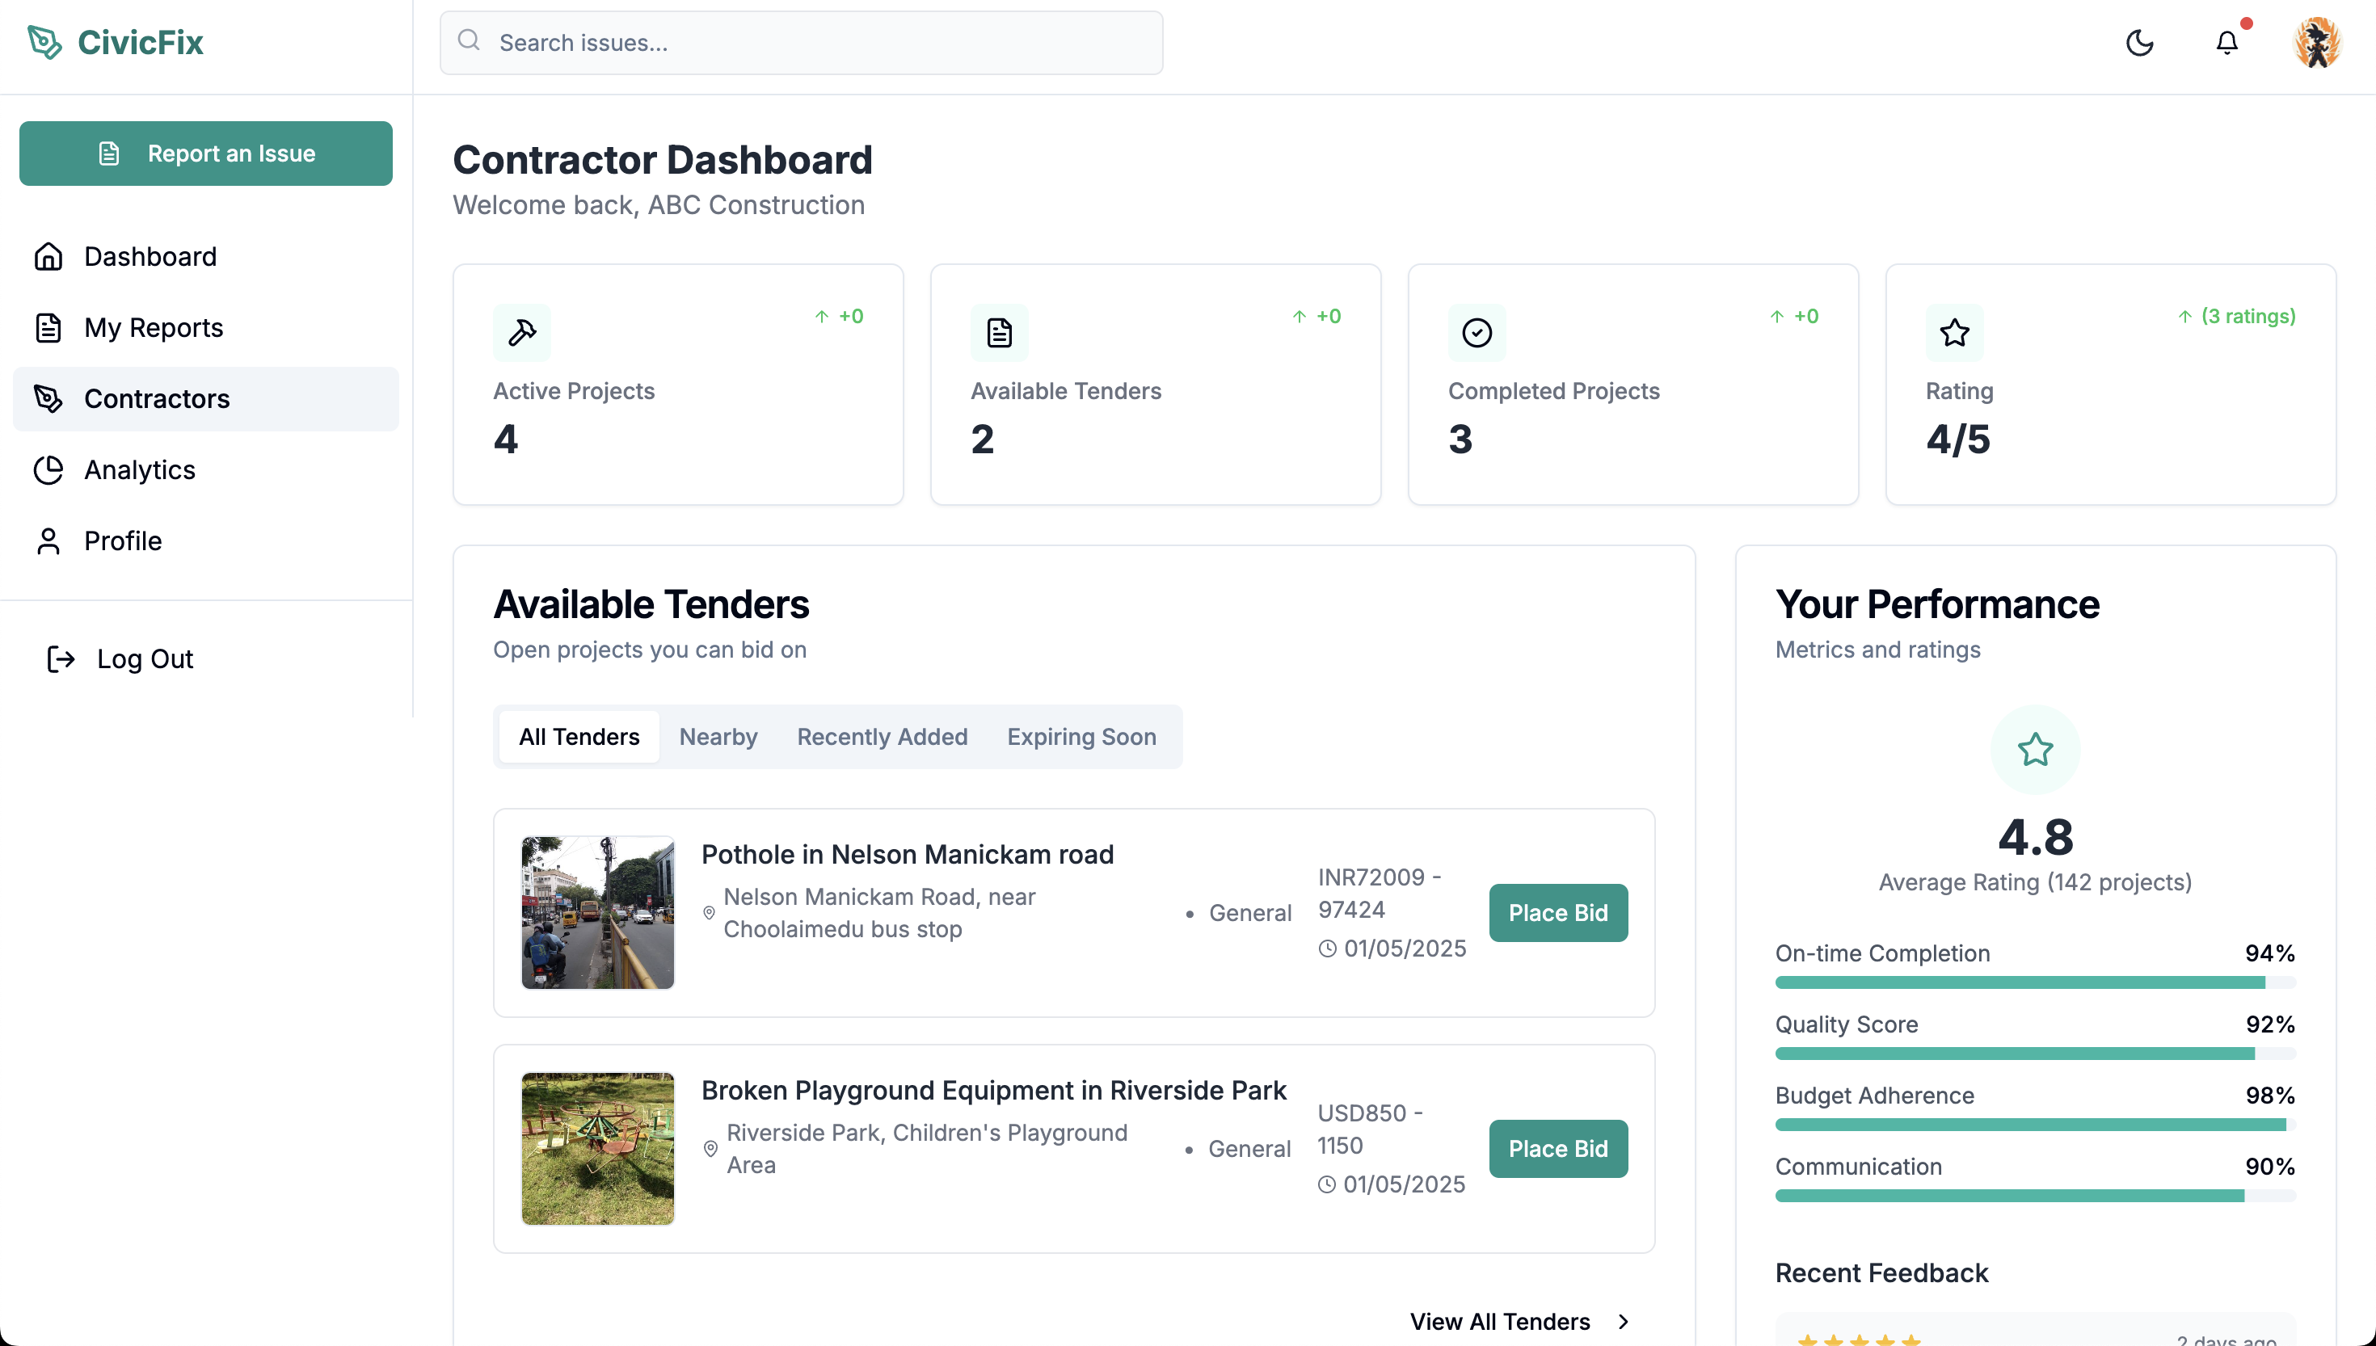Screen dimensions: 2376x1346
Task: Expand View All Tenders with the chevron
Action: click(x=1624, y=1321)
